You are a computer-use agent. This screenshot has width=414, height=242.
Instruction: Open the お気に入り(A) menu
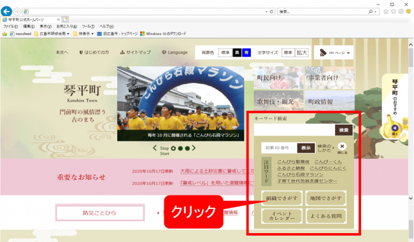67,26
